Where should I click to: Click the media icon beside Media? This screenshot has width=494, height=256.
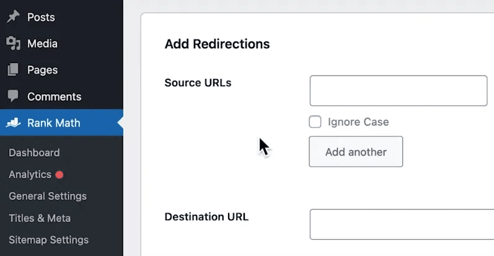[13, 43]
